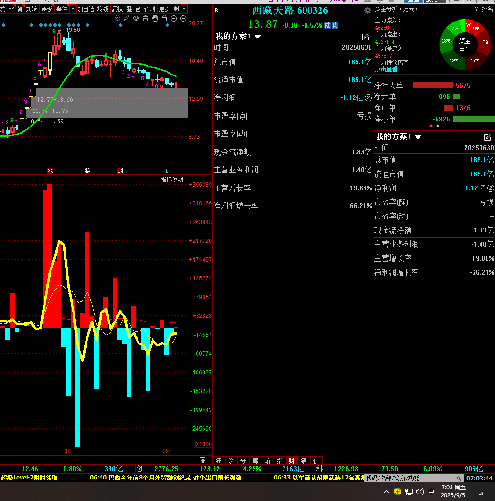The image size is (495, 501).
Task: Click the search magnifier icon in input
Action: click(459, 479)
